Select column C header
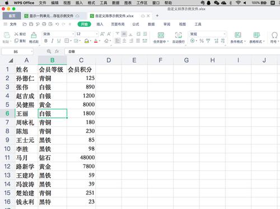Viewport: 280px width, 209px height. click(81, 60)
